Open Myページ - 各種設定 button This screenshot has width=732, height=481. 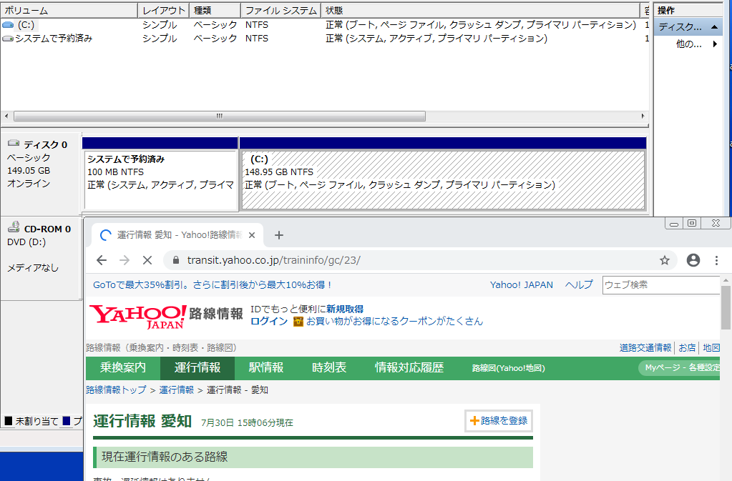point(679,368)
